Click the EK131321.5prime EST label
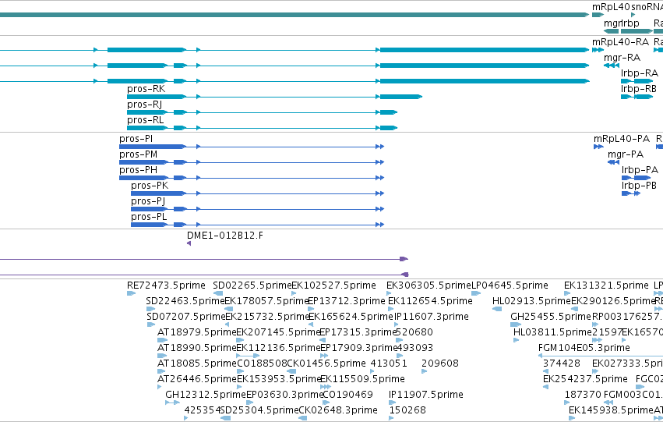This screenshot has height=422, width=663. pyautogui.click(x=606, y=285)
